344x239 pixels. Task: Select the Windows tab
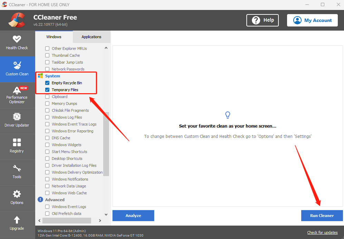[54, 37]
